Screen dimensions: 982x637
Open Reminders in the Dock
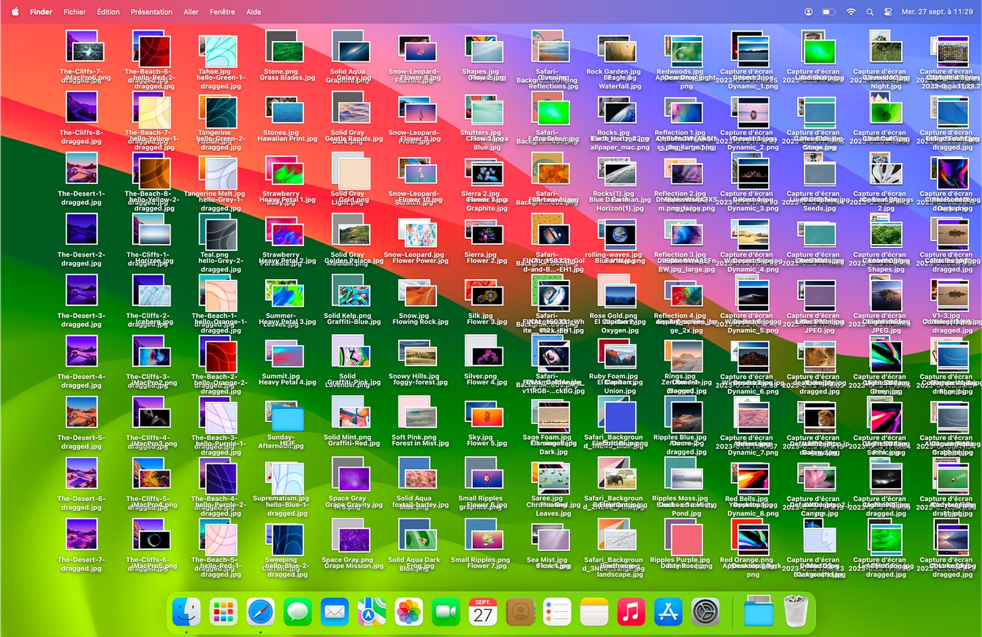click(x=557, y=612)
